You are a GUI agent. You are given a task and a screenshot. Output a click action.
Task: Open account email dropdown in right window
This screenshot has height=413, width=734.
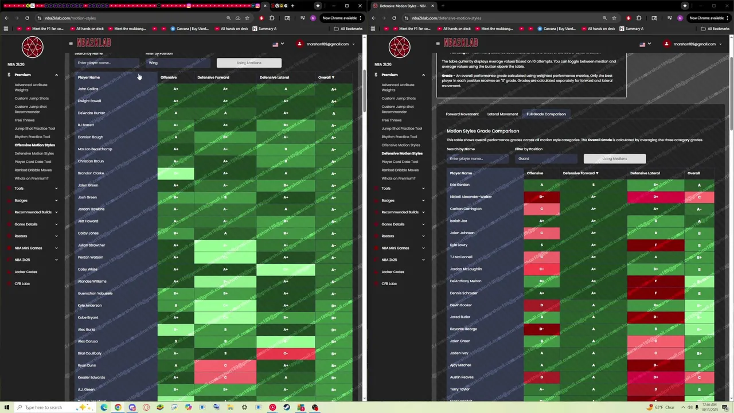(x=693, y=44)
